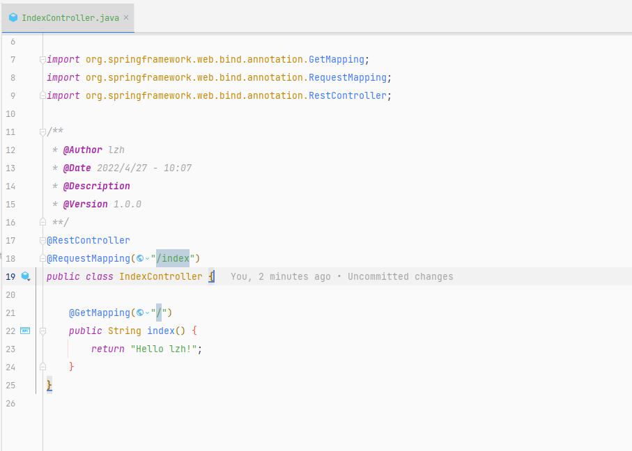The height and width of the screenshot is (451, 632).
Task: Close the IndexController.java tab
Action: 126,17
